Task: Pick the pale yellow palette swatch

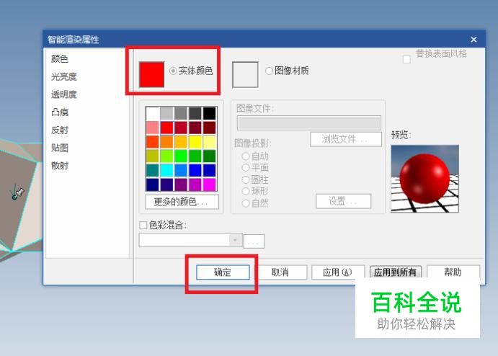Action: [209, 142]
